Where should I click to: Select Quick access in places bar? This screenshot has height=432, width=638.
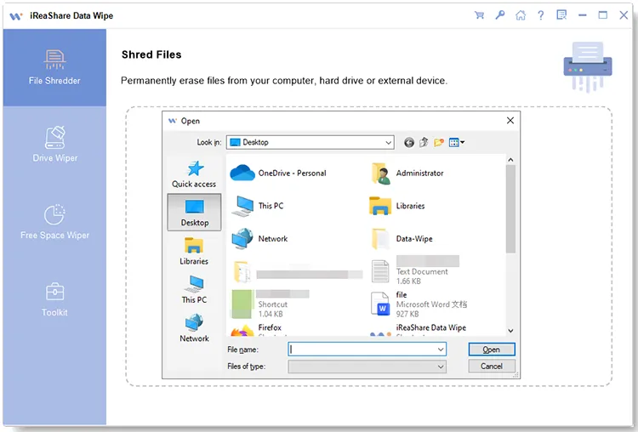pos(194,174)
